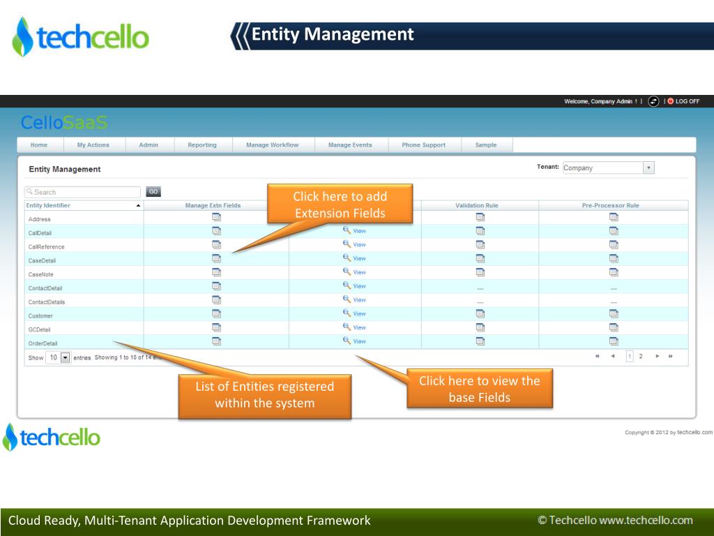Screen dimensions: 714x536
Task: Open techcello.com copyright link
Action: 694,432
